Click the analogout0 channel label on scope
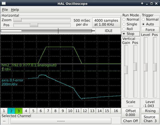Screen dimensions: 160x125 29,65
